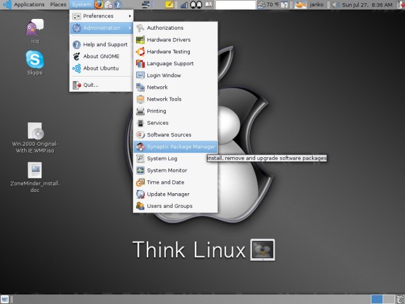
Task: Switch to the first (blue) workspace
Action: click(x=377, y=299)
